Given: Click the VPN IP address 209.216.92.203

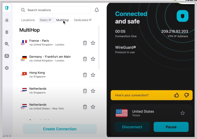Looking at the screenshot, I should pos(175,31).
